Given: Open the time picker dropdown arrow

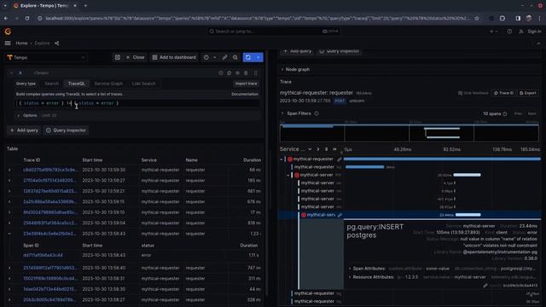Looking at the screenshot, I should click(x=215, y=57).
